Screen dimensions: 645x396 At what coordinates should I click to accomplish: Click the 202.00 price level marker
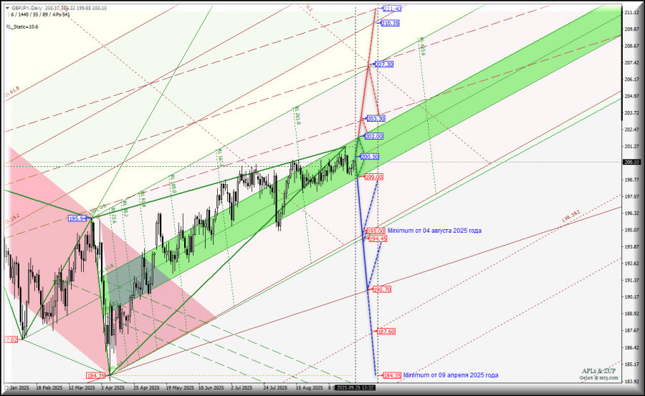[x=373, y=136]
